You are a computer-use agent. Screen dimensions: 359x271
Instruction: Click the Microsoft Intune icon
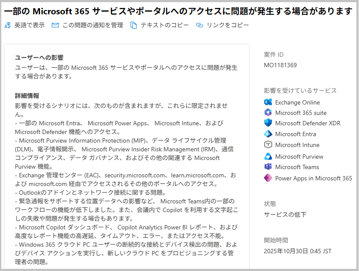click(268, 145)
